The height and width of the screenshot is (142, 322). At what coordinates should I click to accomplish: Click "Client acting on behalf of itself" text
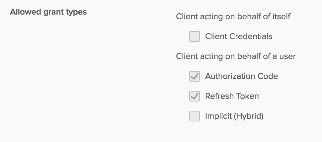(233, 17)
